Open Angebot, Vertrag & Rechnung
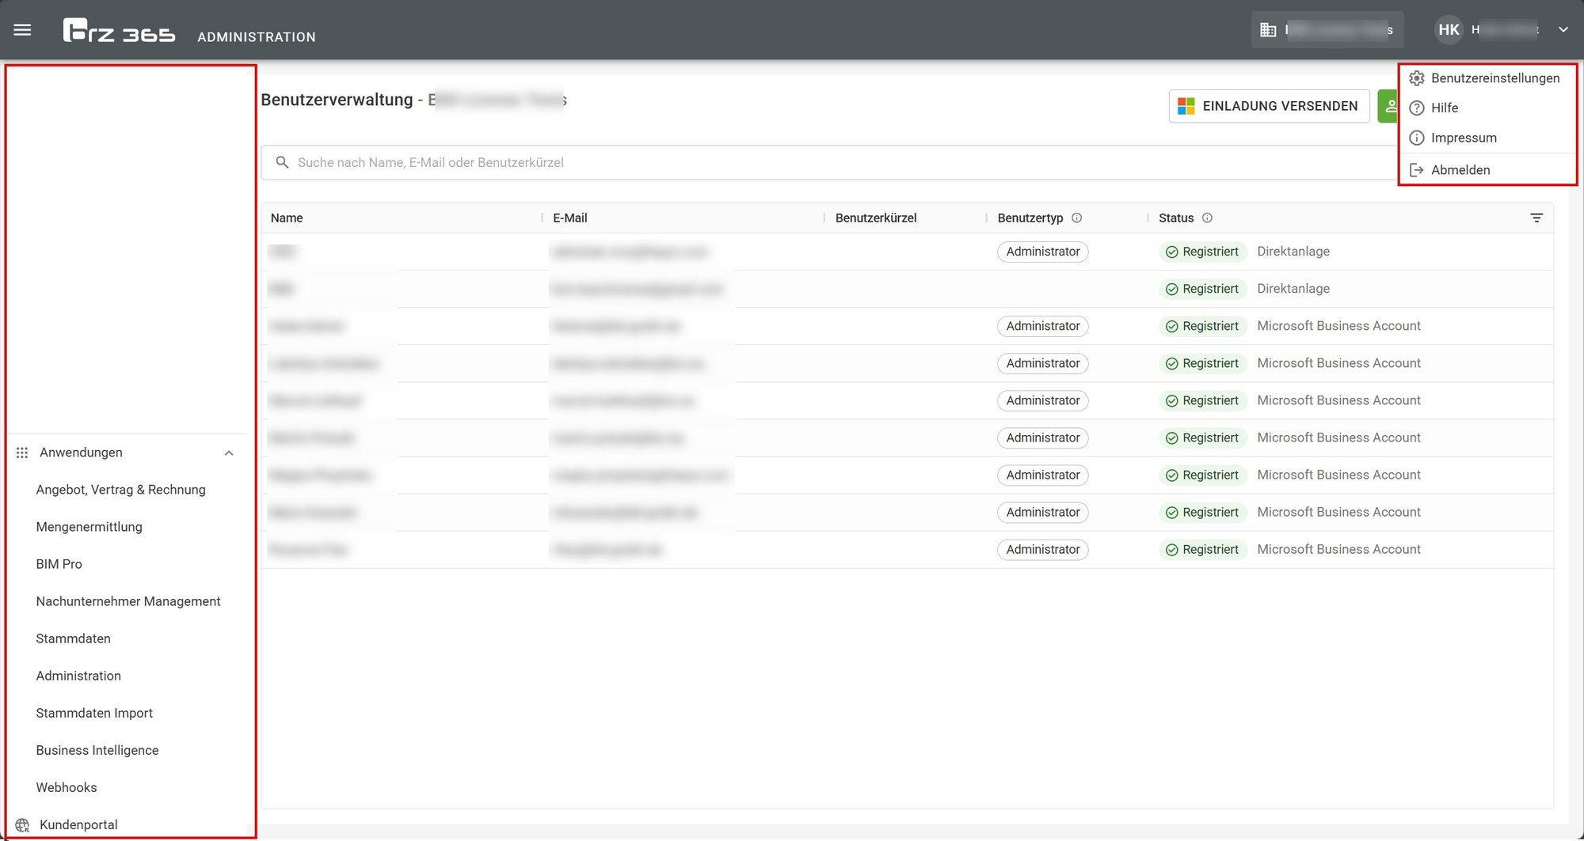The width and height of the screenshot is (1584, 841). (120, 490)
